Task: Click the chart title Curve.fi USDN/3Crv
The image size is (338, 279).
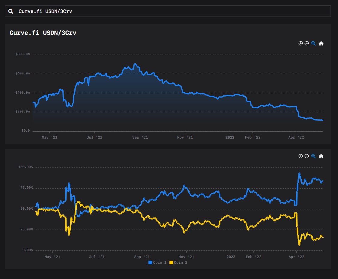Action: (x=43, y=33)
